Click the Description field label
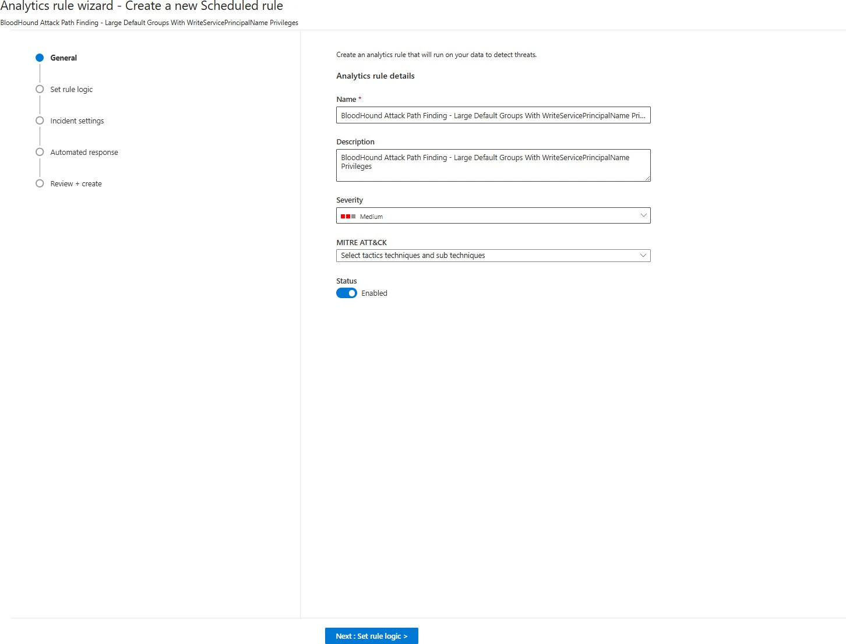 (355, 142)
